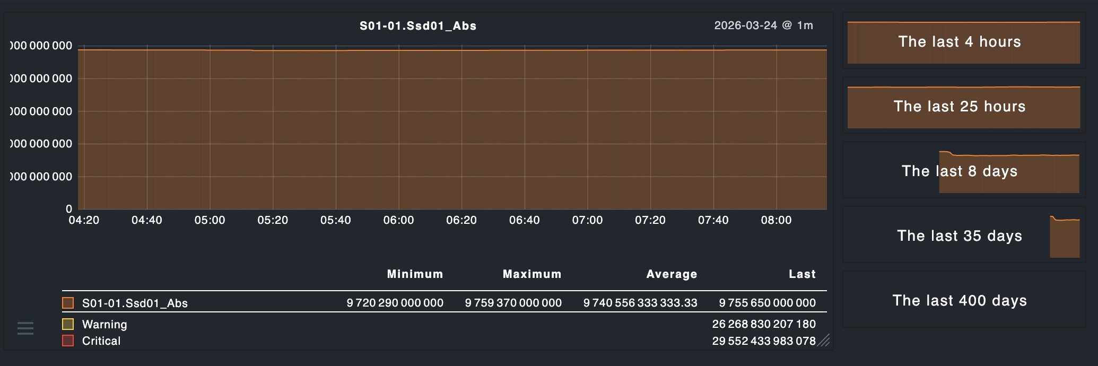Click the resize handle at graph corner

[x=823, y=341]
